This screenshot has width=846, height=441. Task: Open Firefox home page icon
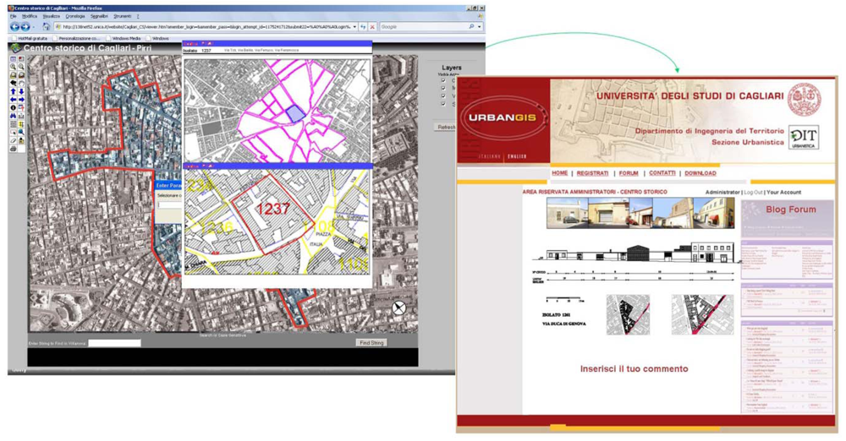[47, 26]
